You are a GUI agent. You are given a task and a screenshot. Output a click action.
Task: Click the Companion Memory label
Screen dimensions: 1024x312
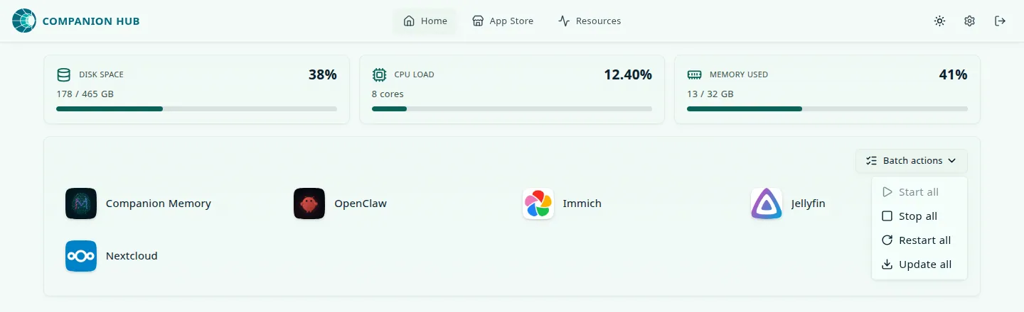pyautogui.click(x=159, y=204)
